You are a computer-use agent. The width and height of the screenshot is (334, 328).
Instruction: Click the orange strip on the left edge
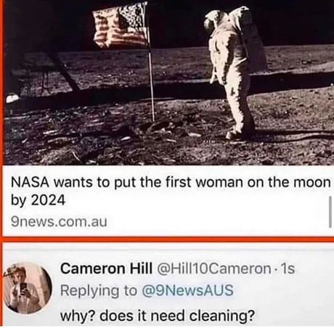[x=1, y=118]
